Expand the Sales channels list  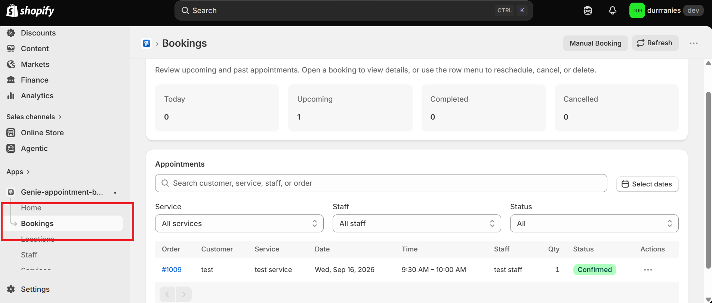(x=34, y=117)
